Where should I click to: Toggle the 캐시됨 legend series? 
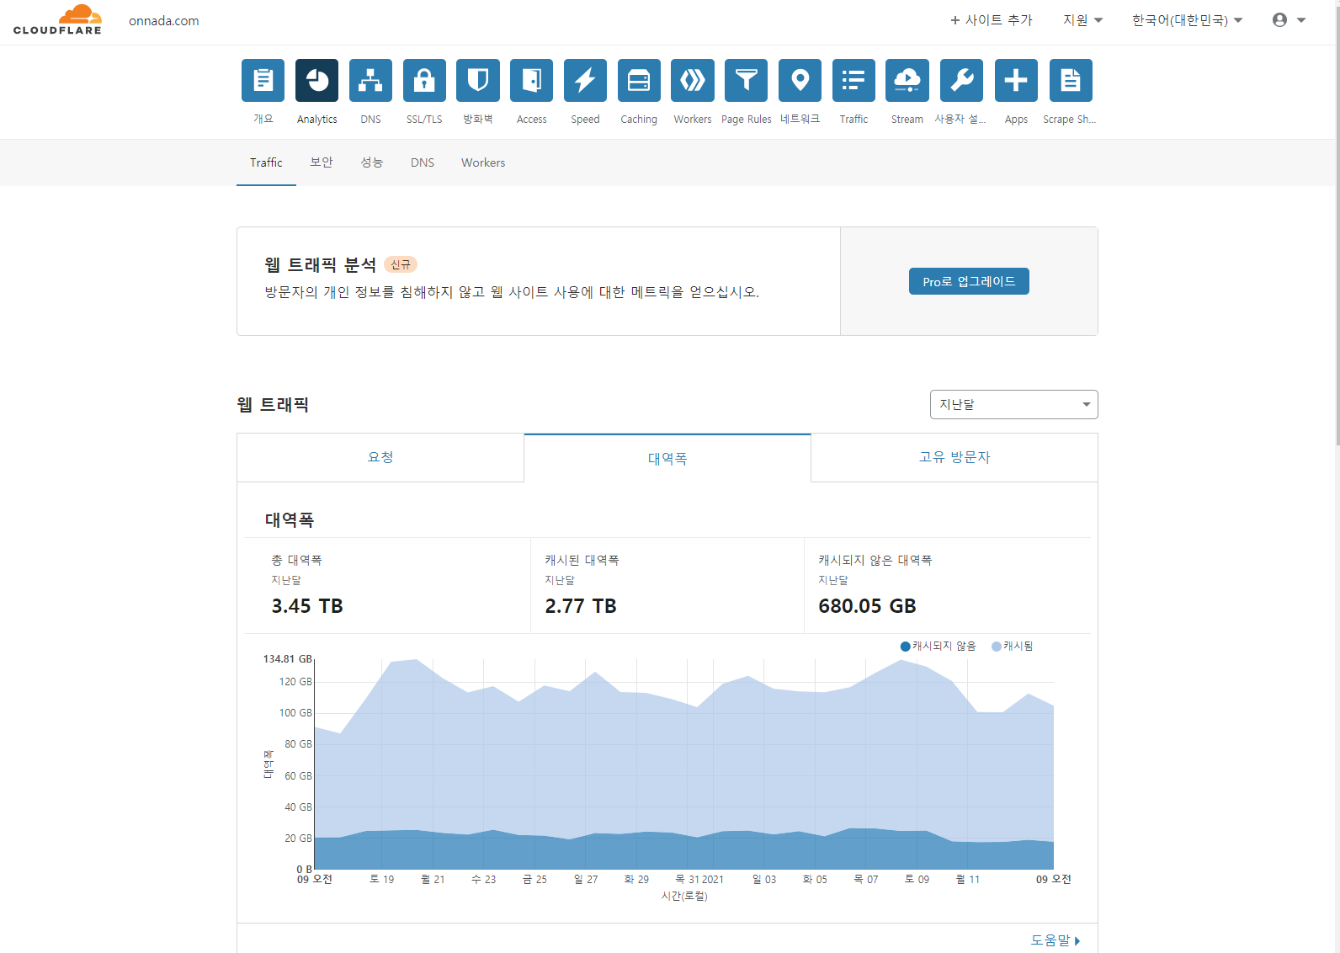(1012, 647)
